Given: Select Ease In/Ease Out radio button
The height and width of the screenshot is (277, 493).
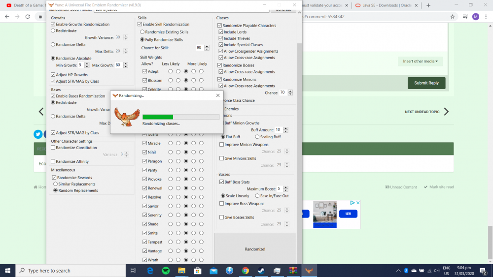Looking at the screenshot, I should tap(257, 196).
